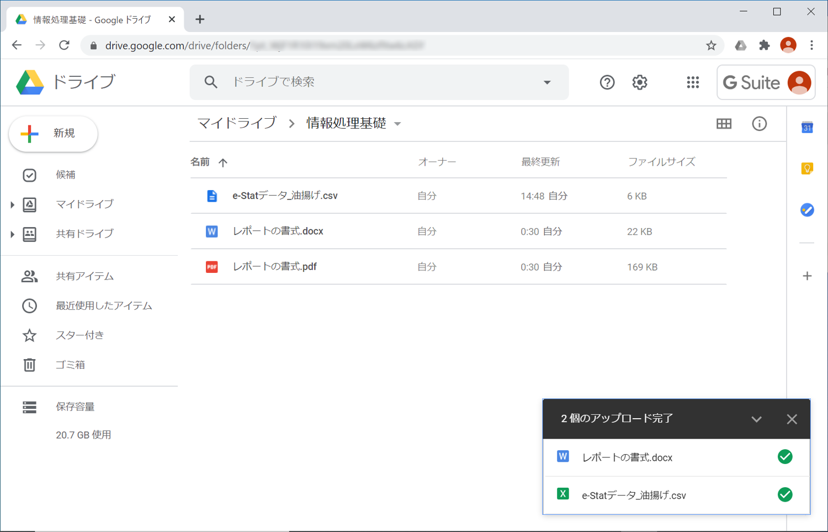Open Google Keep side panel icon

pos(807,168)
